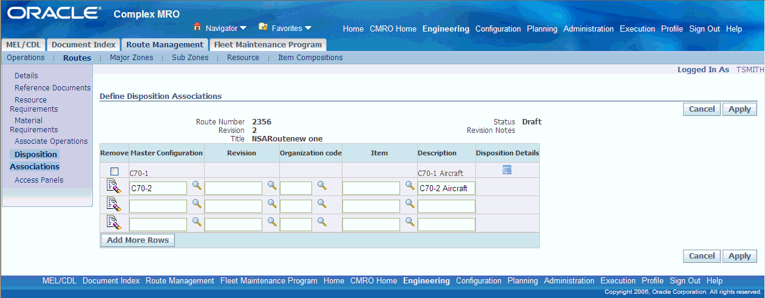Click the Description field containing C70-2 Aircraft
This screenshot has height=298, width=765.
(446, 188)
